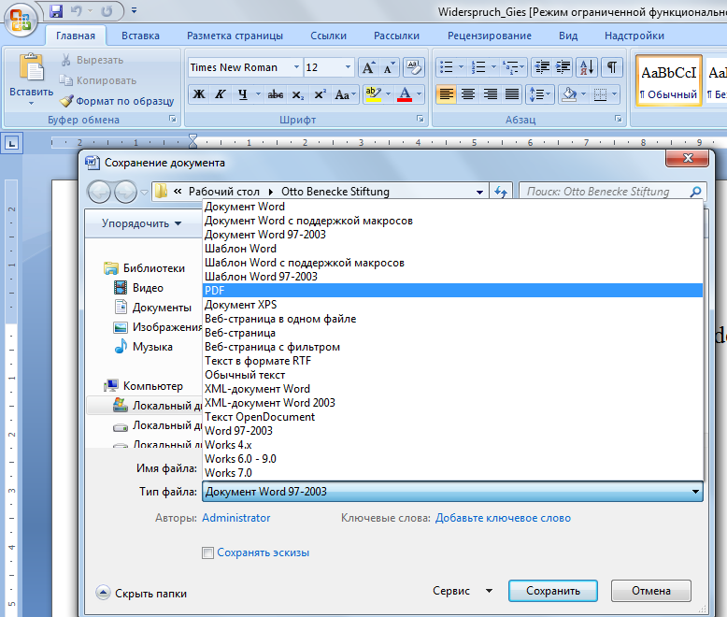This screenshot has height=617, width=727.
Task: Click the Grow Font icon
Action: [x=368, y=67]
